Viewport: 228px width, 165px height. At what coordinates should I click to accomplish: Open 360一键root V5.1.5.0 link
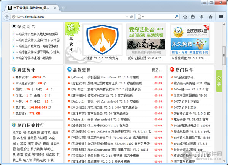click(x=191, y=89)
